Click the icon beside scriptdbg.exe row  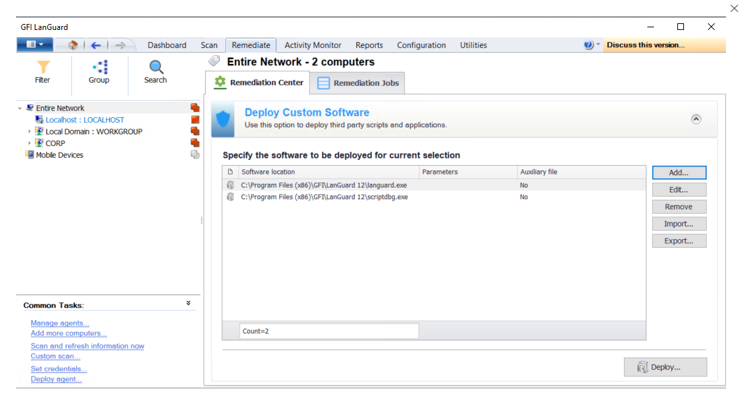pyautogui.click(x=231, y=197)
